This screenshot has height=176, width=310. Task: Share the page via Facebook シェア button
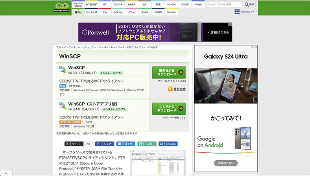[x=105, y=144]
